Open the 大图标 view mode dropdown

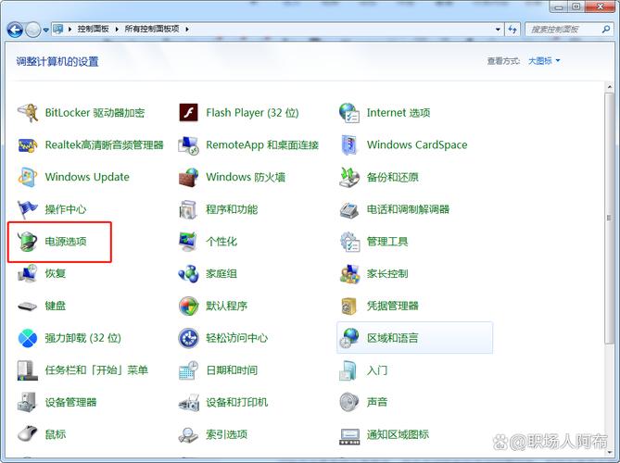pos(544,61)
